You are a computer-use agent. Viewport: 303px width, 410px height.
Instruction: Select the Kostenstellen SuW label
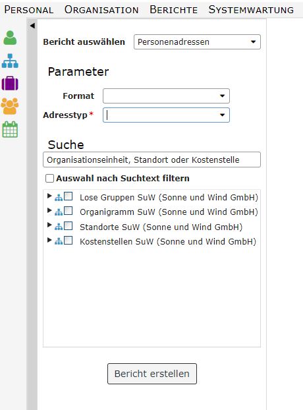(168, 241)
